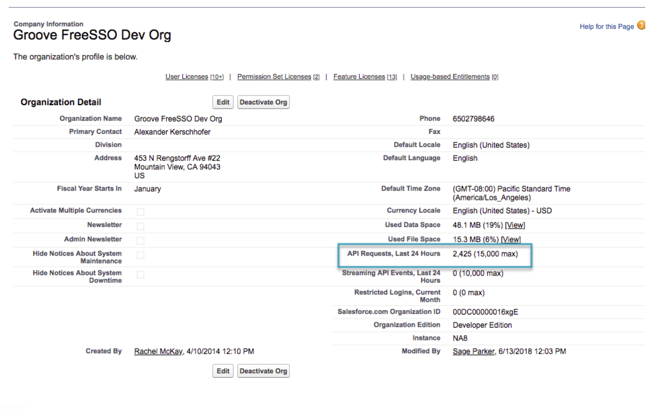
Task: View Used File Space details
Action: pyautogui.click(x=511, y=240)
